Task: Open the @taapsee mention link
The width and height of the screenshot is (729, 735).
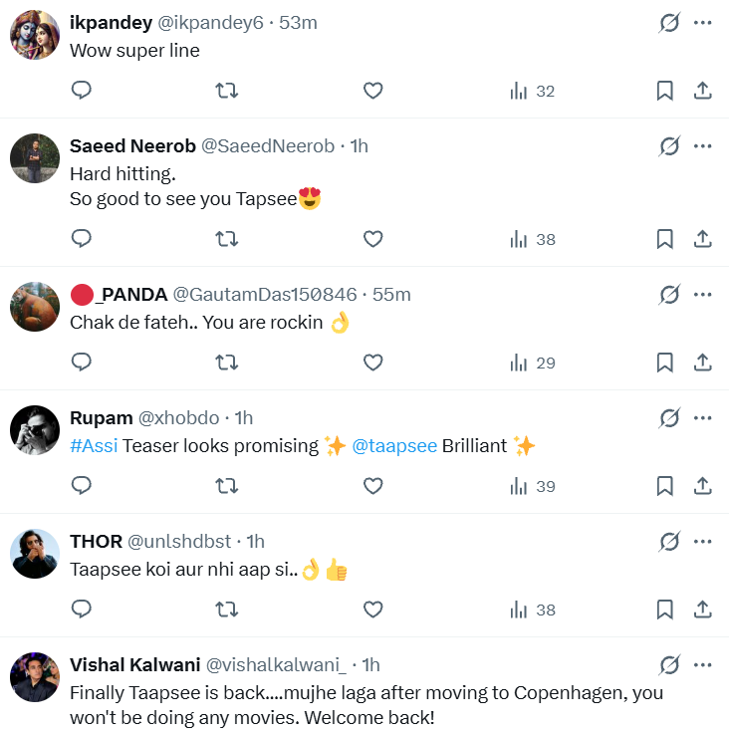Action: click(394, 445)
